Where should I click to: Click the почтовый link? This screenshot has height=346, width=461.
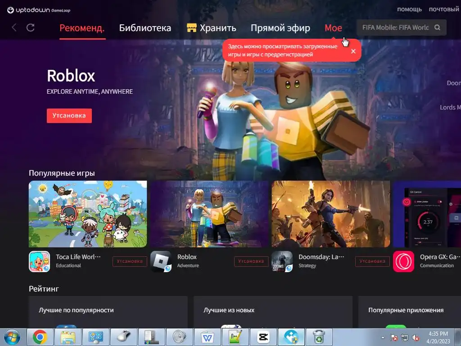pyautogui.click(x=443, y=9)
